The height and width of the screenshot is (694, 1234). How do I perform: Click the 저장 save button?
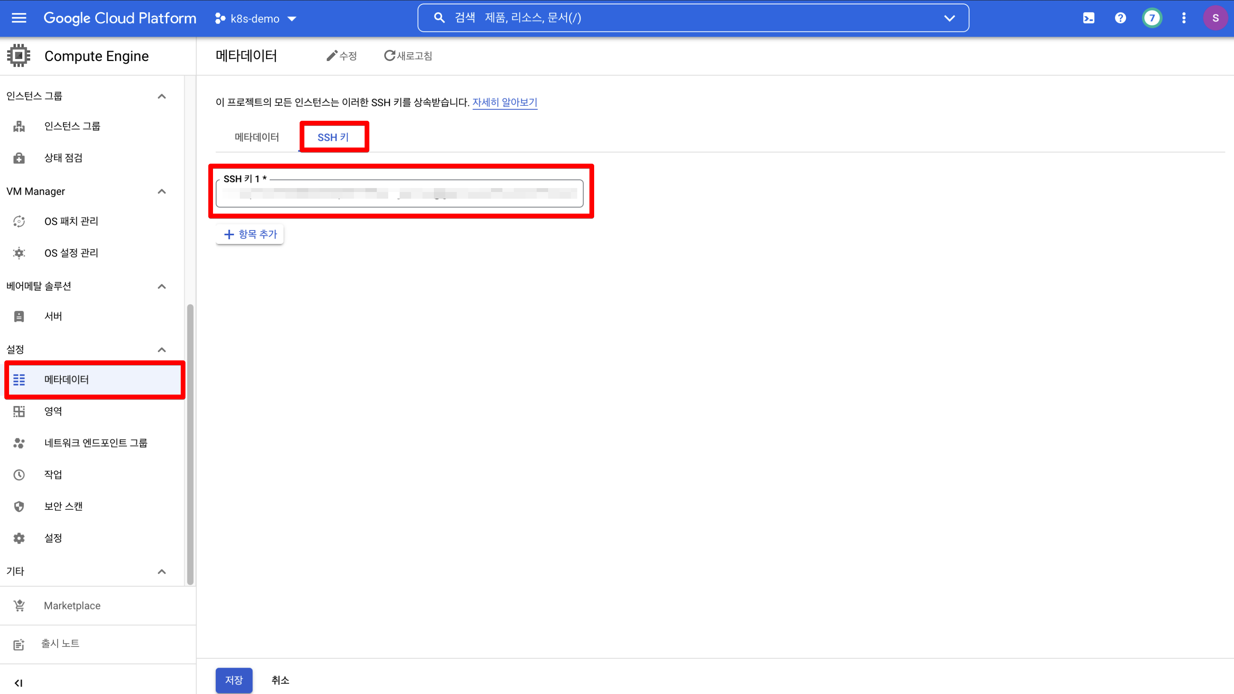pos(234,680)
